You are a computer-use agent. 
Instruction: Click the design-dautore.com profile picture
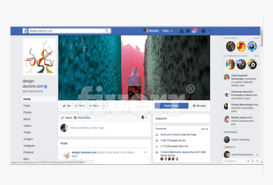39,57
